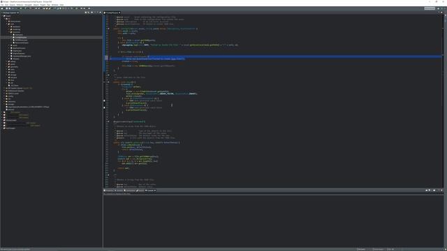Click the second TODO task marker in the editor gutter
This screenshot has height=251, width=447.
point(104,107)
